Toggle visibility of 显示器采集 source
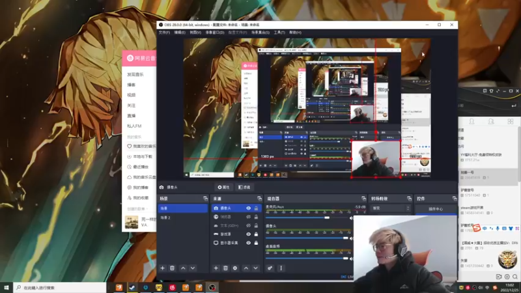Image resolution: width=521 pixels, height=293 pixels. (248, 243)
